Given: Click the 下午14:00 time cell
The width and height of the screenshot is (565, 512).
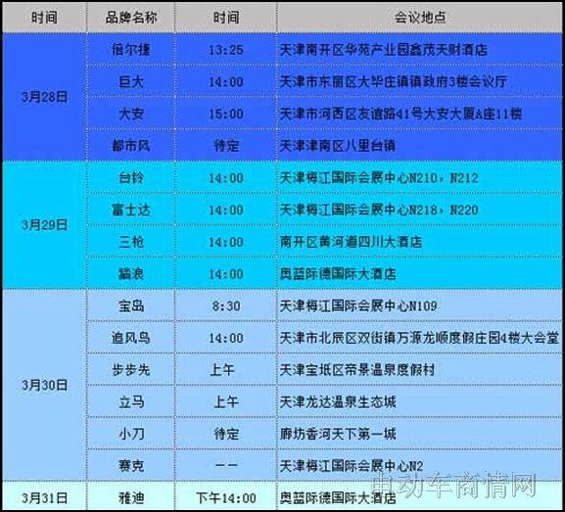Looking at the screenshot, I should [226, 498].
